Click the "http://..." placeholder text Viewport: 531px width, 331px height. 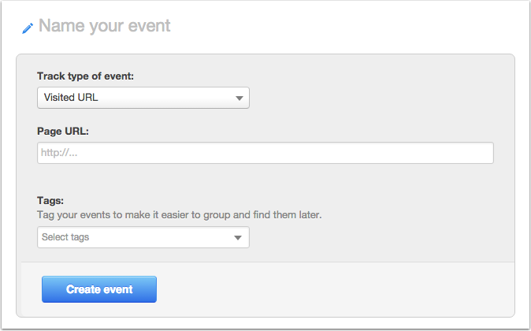[x=59, y=153]
